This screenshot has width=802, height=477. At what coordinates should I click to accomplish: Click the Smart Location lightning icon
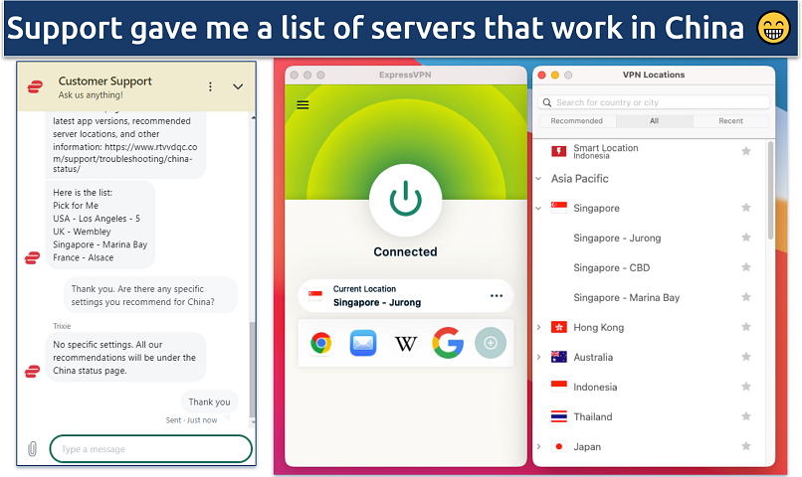click(x=558, y=151)
